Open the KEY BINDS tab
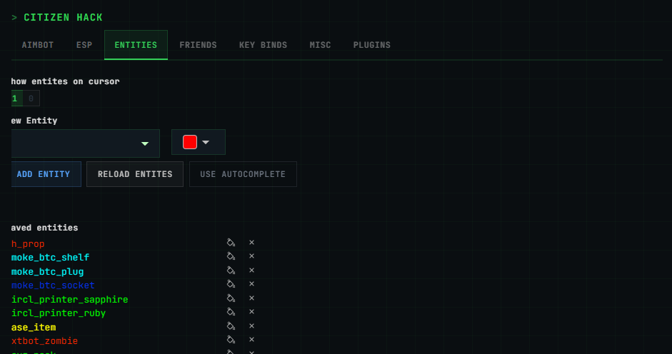 263,45
